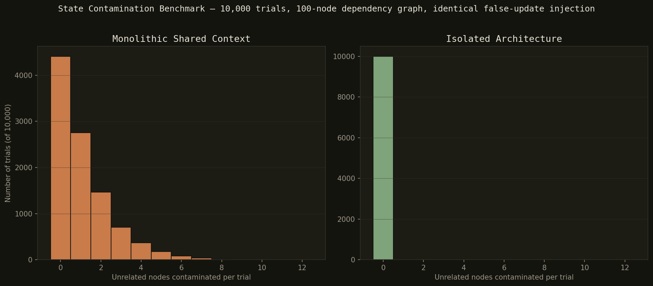The image size is (653, 286).
Task: Click the 12 tick on left x-axis
Action: (302, 268)
